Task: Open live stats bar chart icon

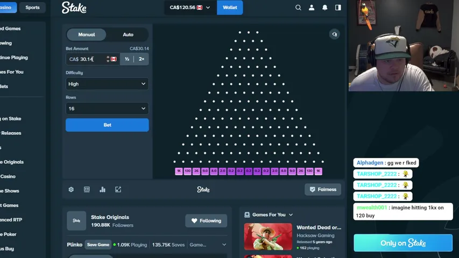Action: (x=102, y=190)
